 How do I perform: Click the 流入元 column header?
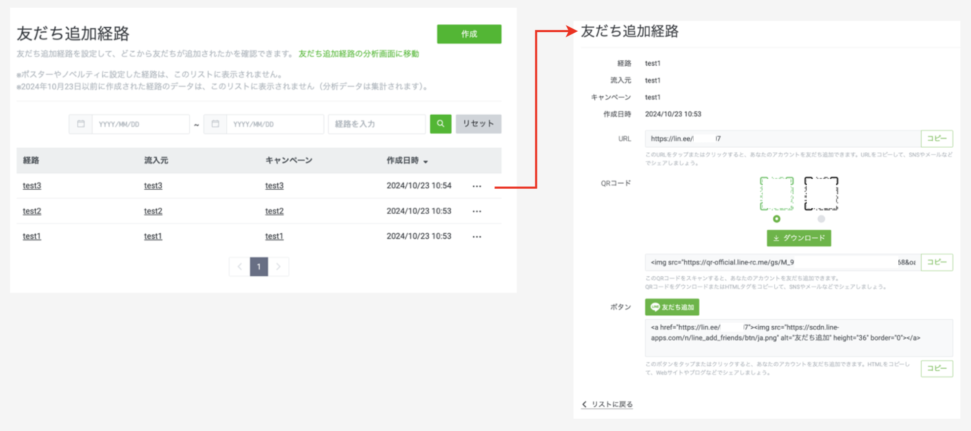[x=156, y=160]
